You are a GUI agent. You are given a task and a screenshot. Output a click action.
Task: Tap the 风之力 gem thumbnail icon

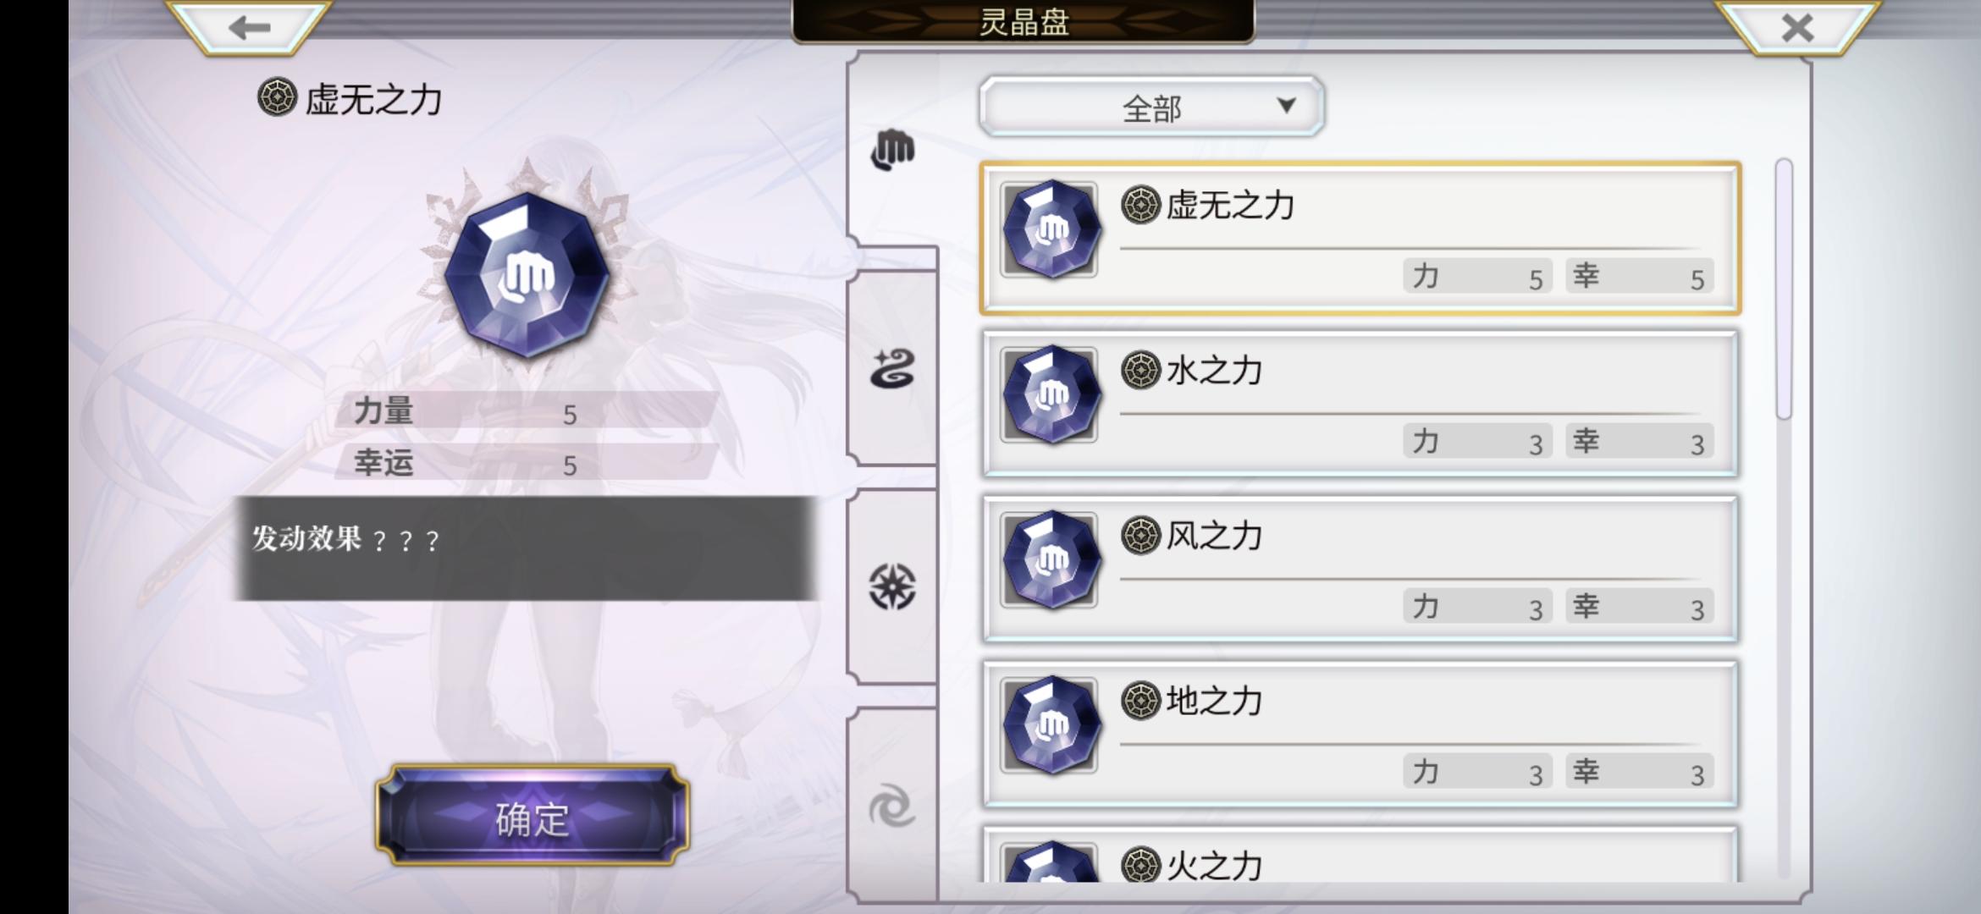[x=1050, y=559]
